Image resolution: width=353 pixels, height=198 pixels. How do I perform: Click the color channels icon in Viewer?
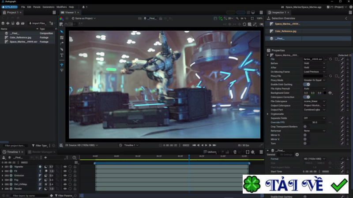[x=61, y=18]
